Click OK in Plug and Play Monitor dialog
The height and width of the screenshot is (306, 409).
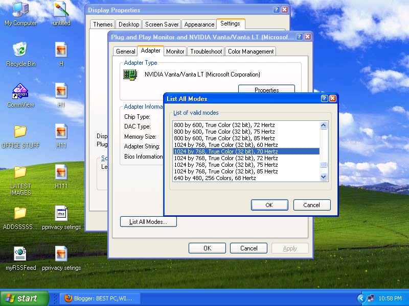point(207,248)
